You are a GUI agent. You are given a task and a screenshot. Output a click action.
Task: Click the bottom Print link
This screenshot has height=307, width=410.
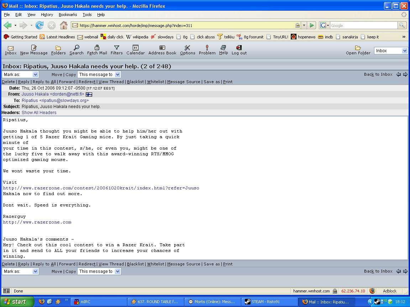tap(227, 264)
